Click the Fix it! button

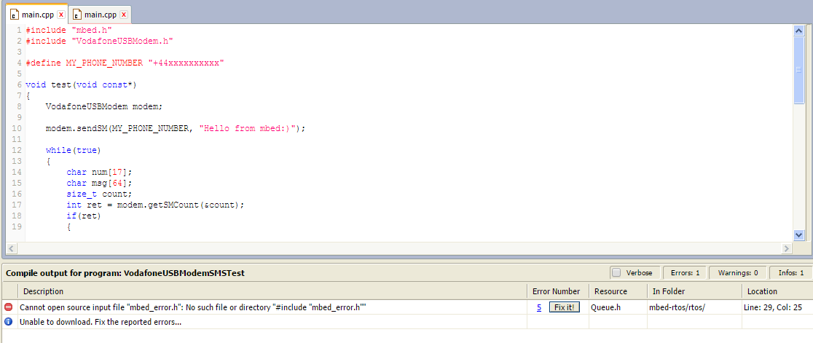pyautogui.click(x=564, y=307)
